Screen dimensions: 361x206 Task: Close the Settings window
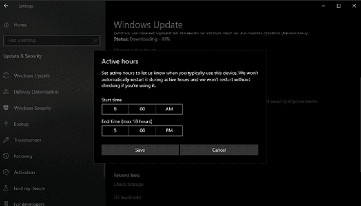354,6
